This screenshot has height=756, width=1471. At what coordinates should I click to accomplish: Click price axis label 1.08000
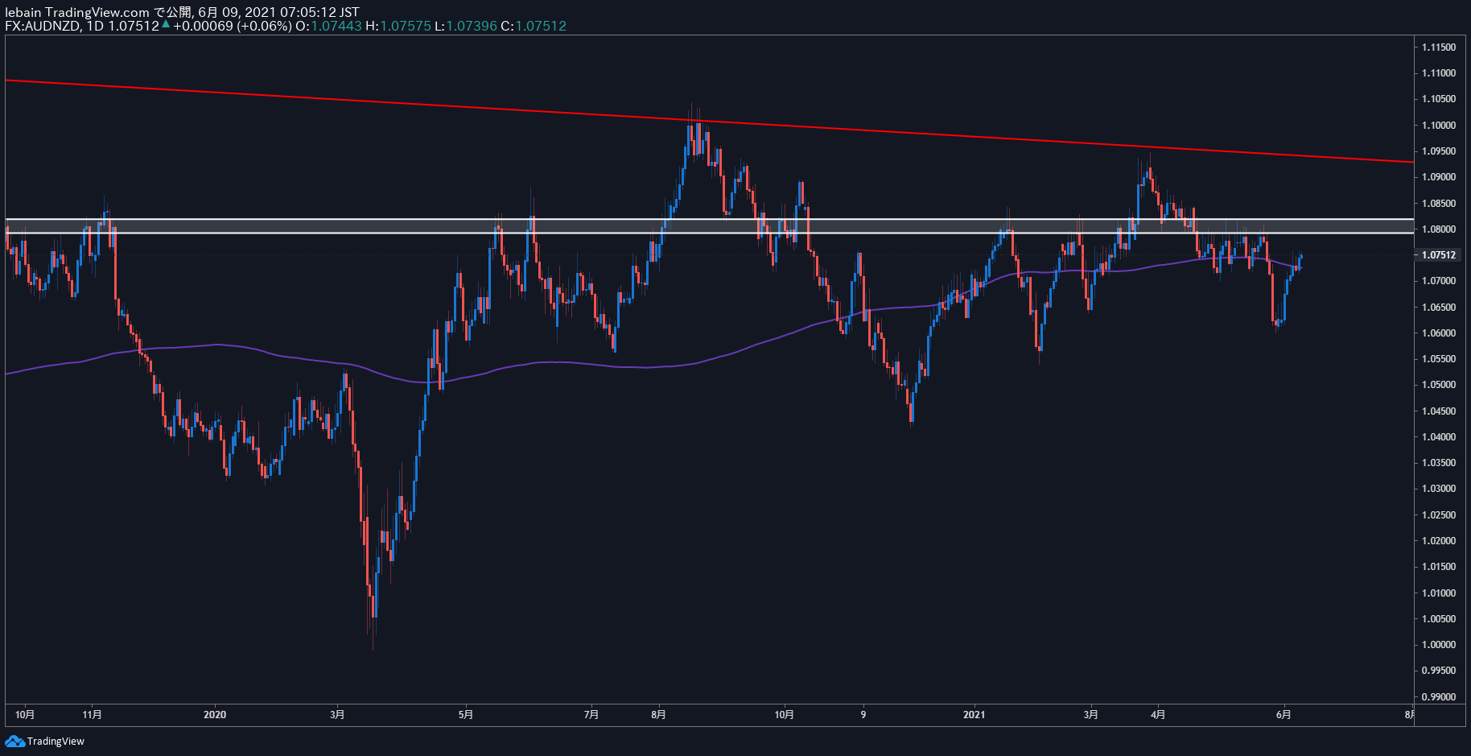coord(1438,229)
